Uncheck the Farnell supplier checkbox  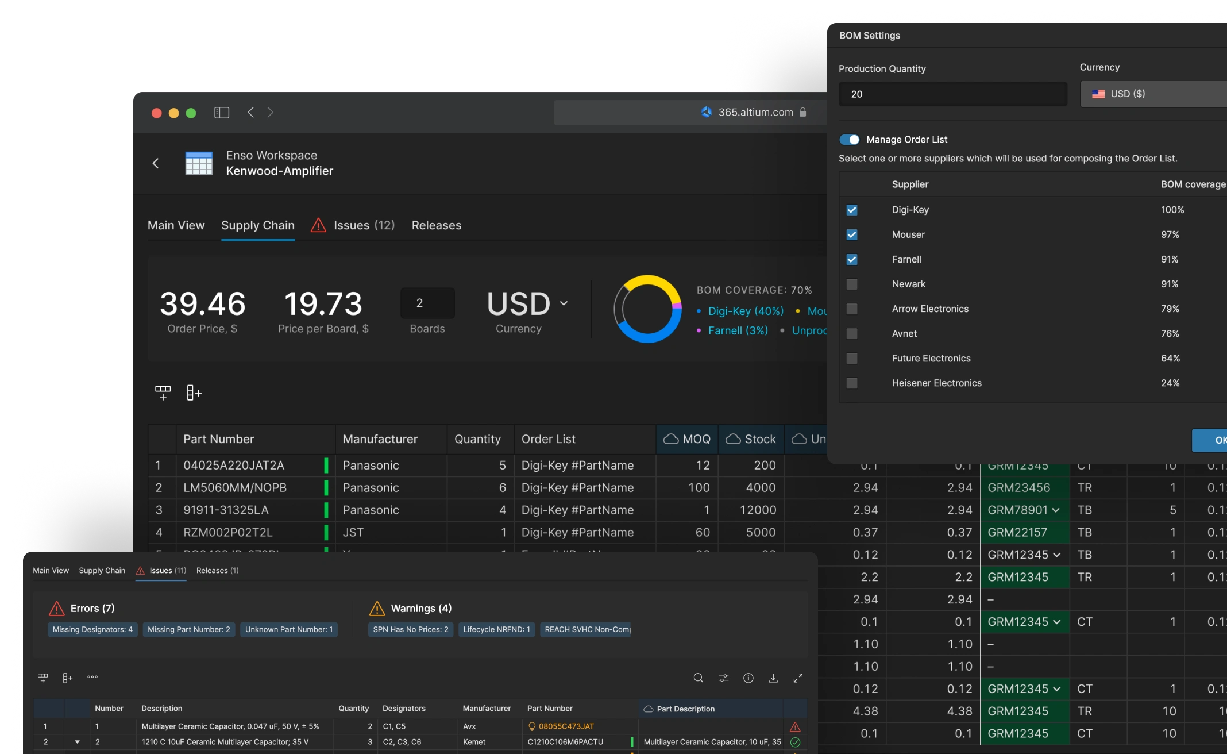coord(852,260)
